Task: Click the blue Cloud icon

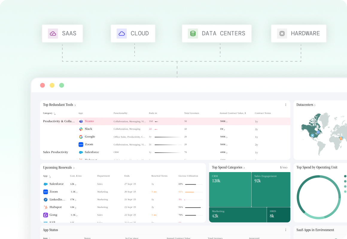Action: point(122,33)
